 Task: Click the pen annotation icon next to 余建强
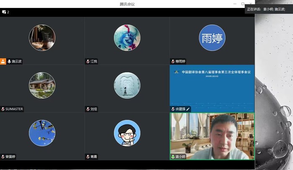(188, 109)
